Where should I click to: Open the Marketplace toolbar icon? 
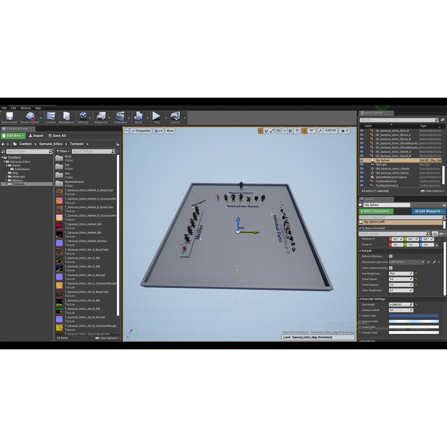pyautogui.click(x=66, y=118)
